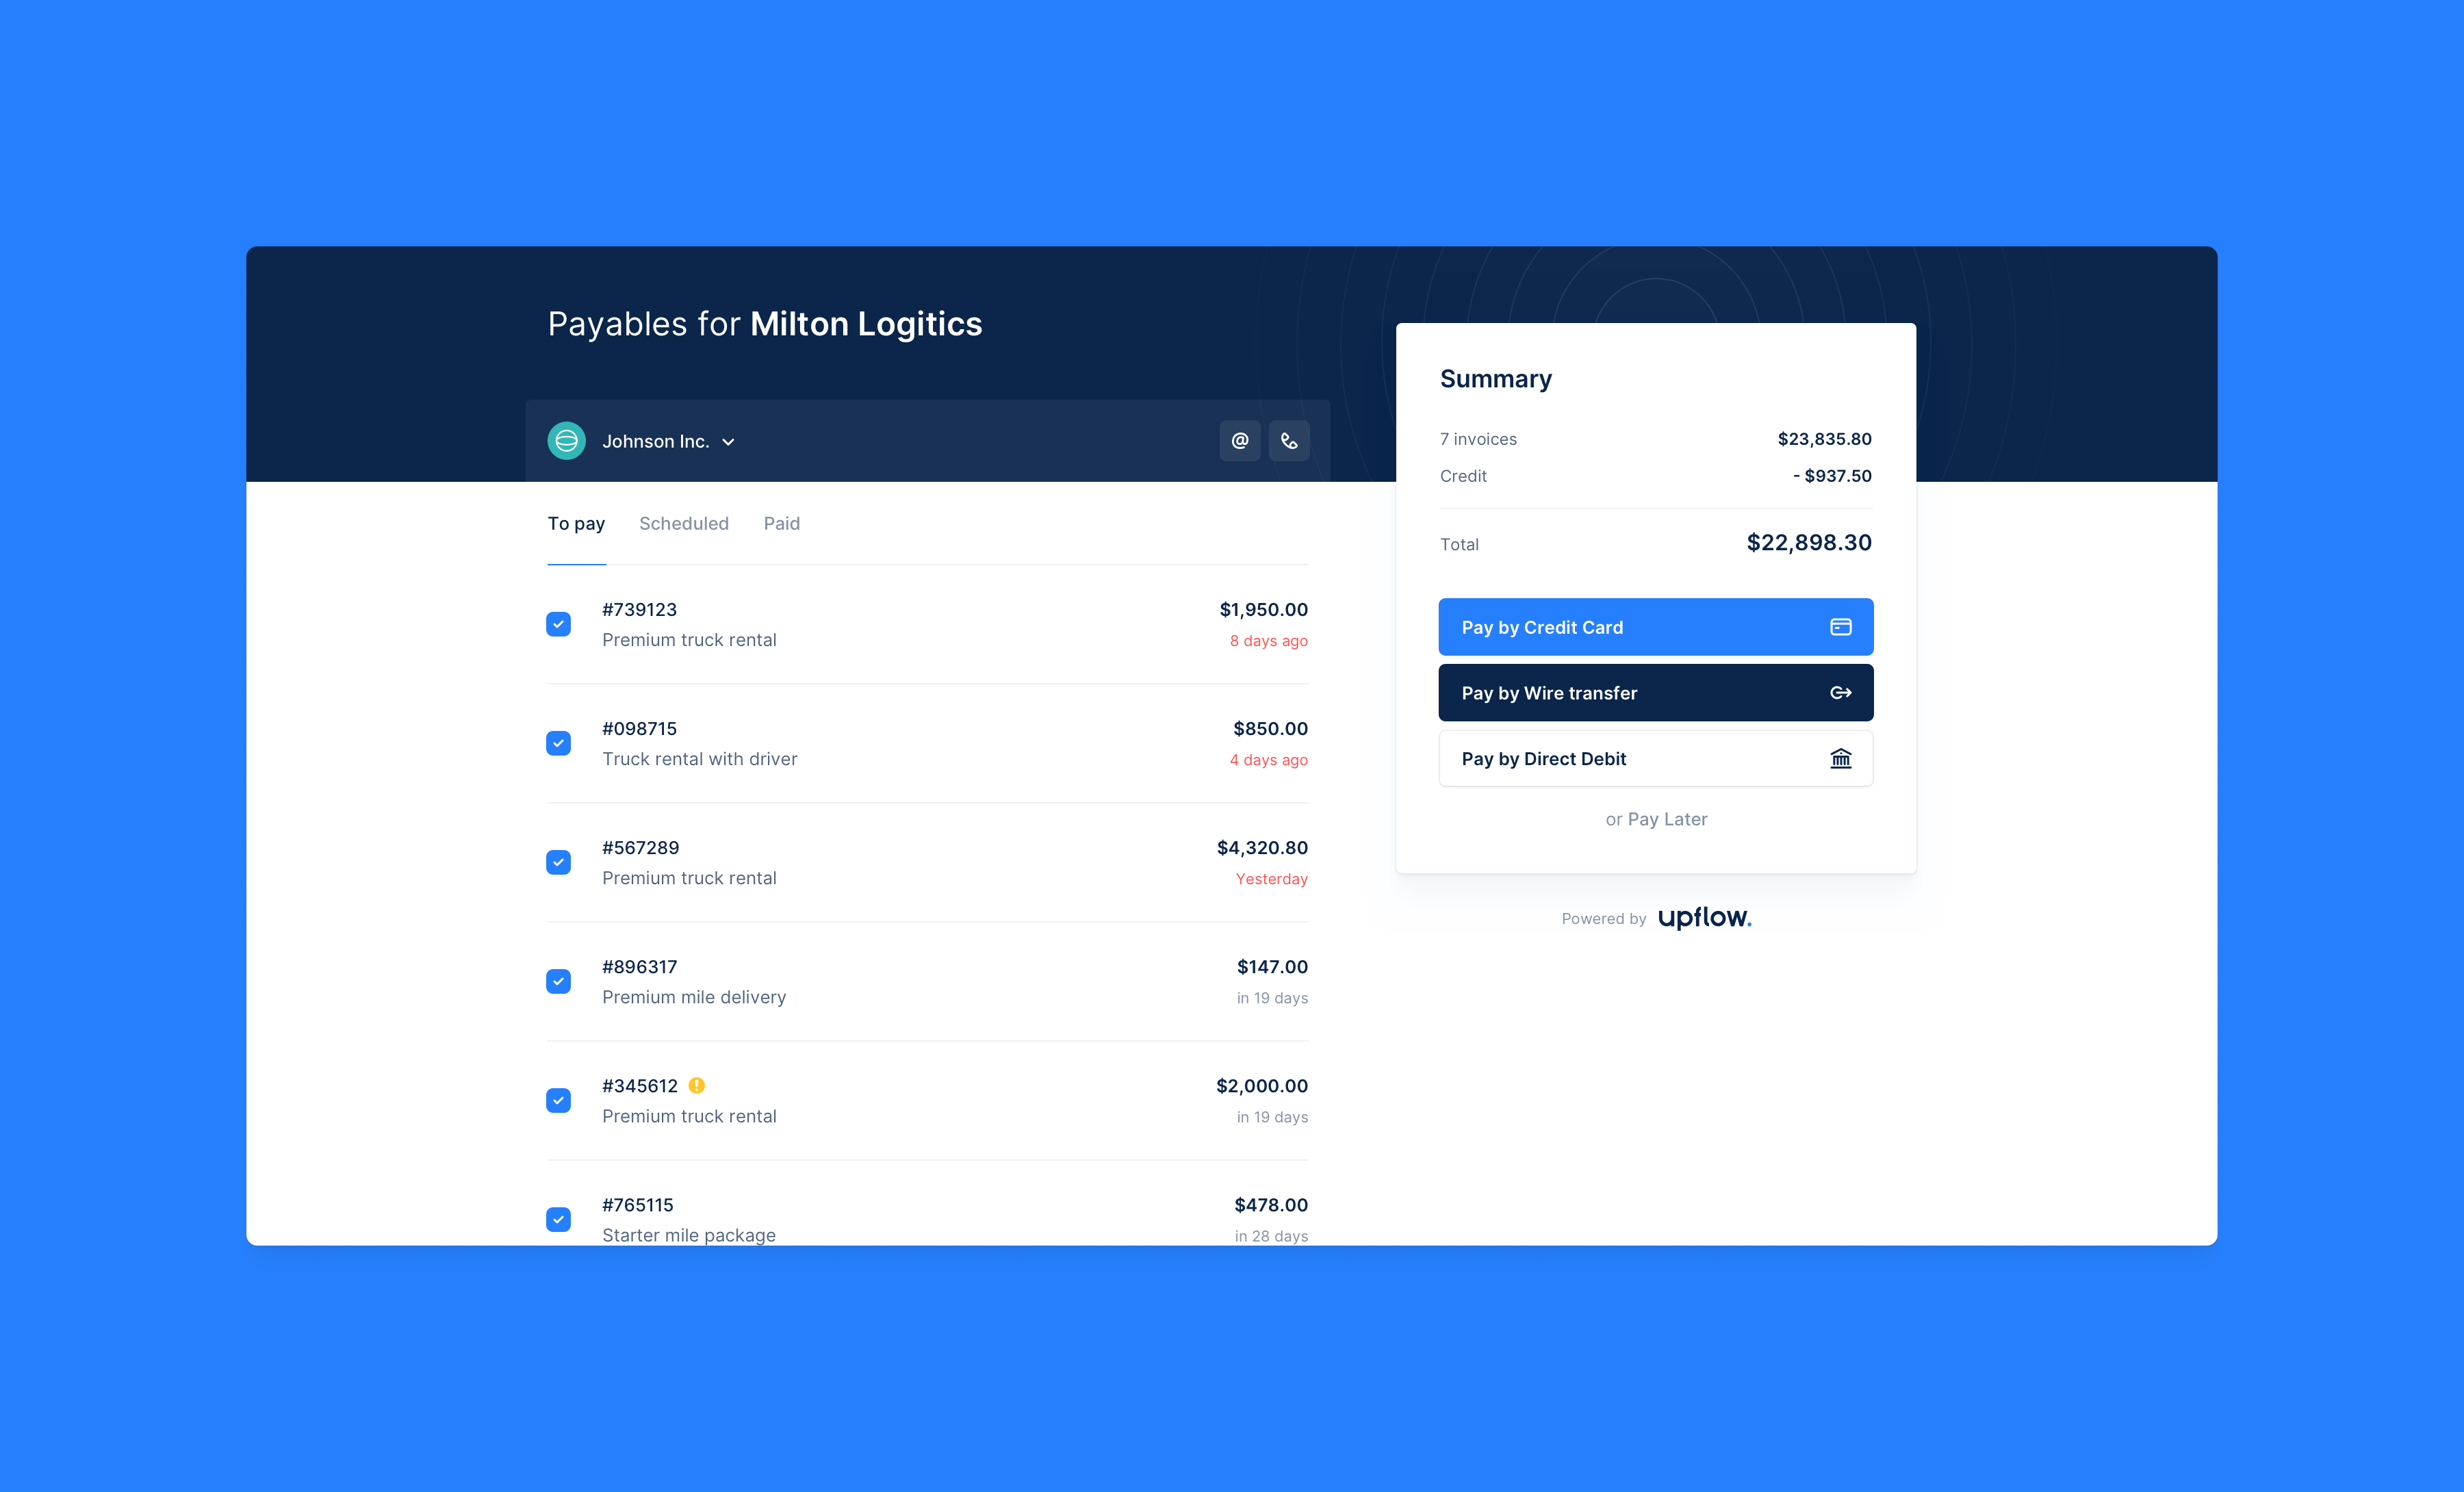Select the To pay tab
2464x1492 pixels.
(577, 523)
